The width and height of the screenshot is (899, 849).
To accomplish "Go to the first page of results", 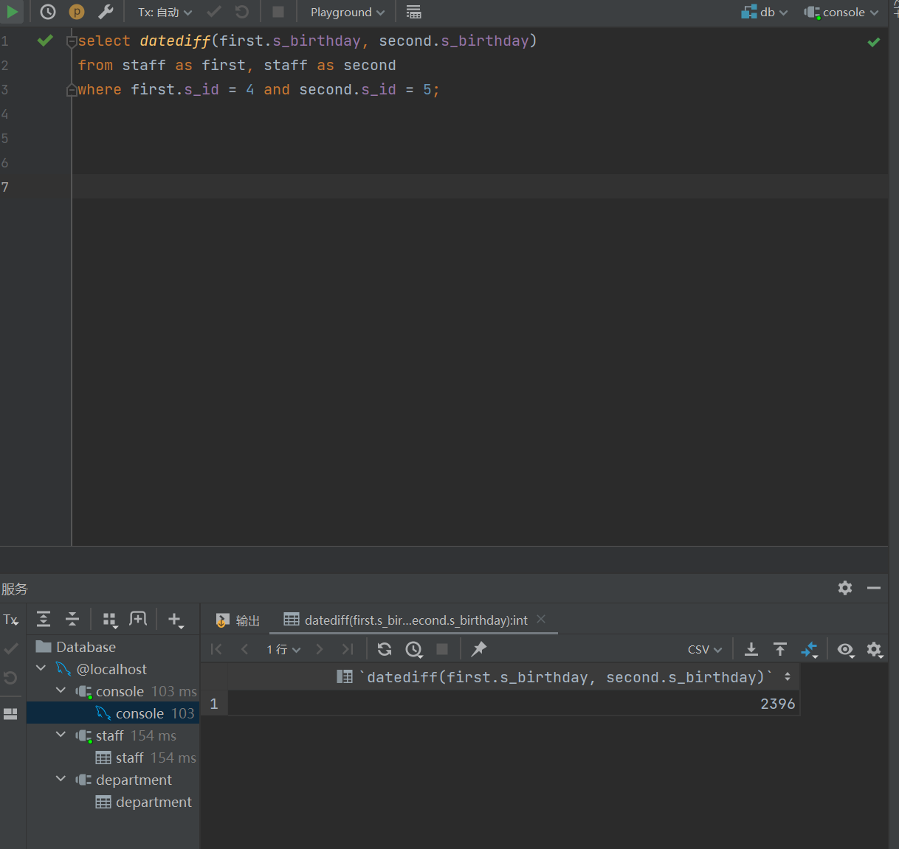I will pyautogui.click(x=216, y=649).
